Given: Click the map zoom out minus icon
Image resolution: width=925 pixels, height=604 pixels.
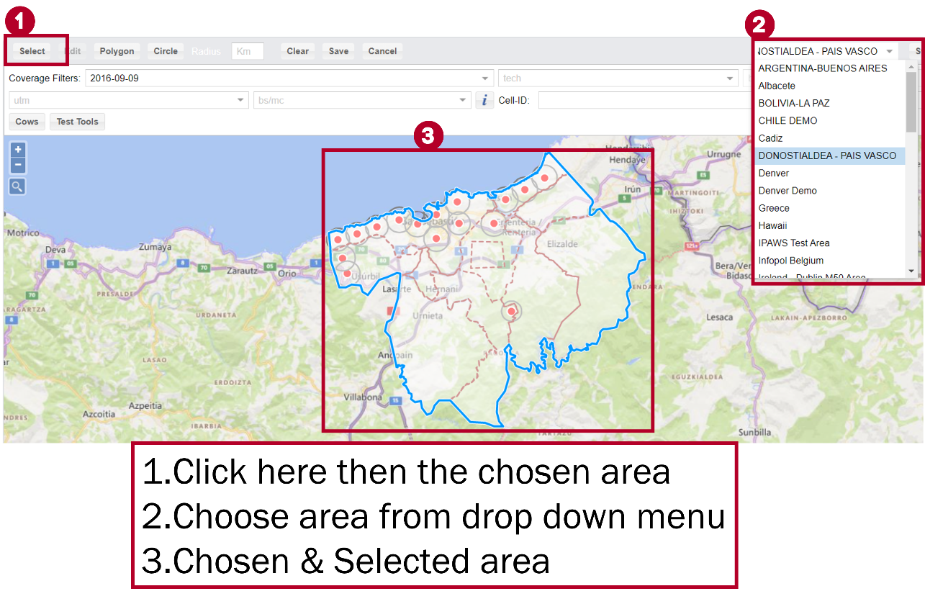Looking at the screenshot, I should pyautogui.click(x=17, y=166).
